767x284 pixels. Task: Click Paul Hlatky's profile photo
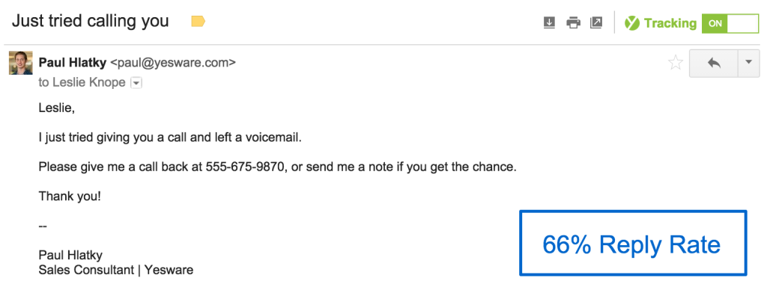20,63
